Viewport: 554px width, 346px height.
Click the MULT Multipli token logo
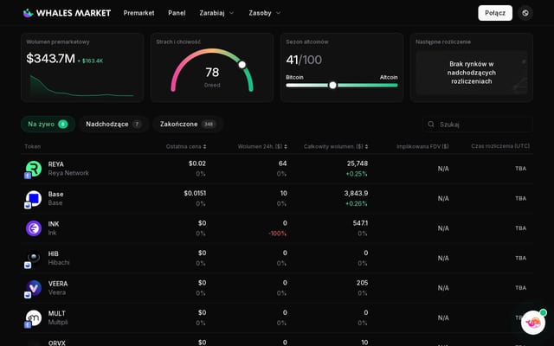coord(34,317)
